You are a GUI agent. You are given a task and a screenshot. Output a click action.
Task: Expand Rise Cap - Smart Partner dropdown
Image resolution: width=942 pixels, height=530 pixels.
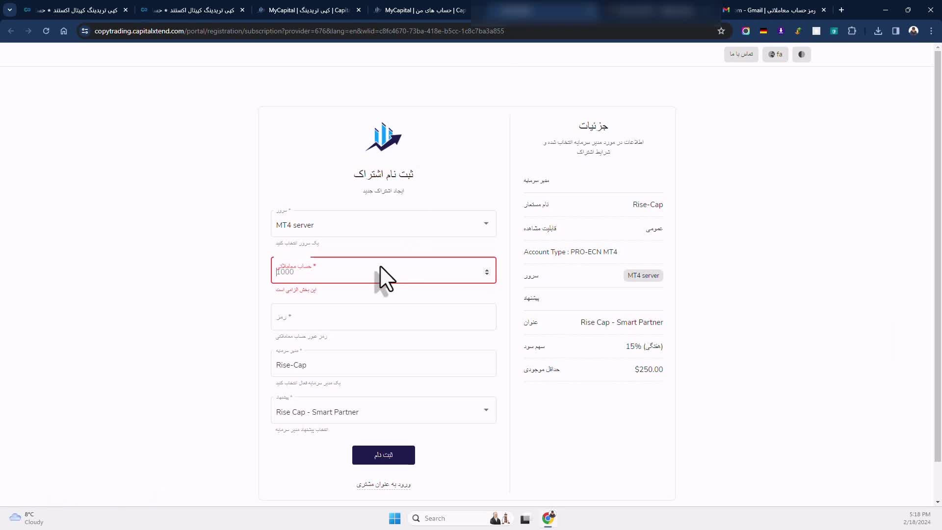(486, 410)
